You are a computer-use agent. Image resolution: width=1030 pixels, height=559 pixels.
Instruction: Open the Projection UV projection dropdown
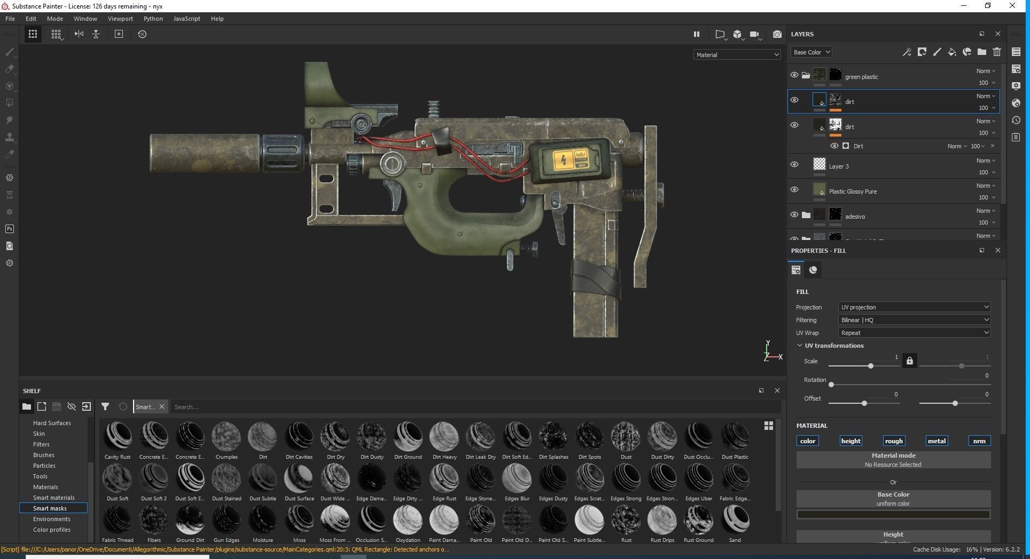pyautogui.click(x=914, y=307)
